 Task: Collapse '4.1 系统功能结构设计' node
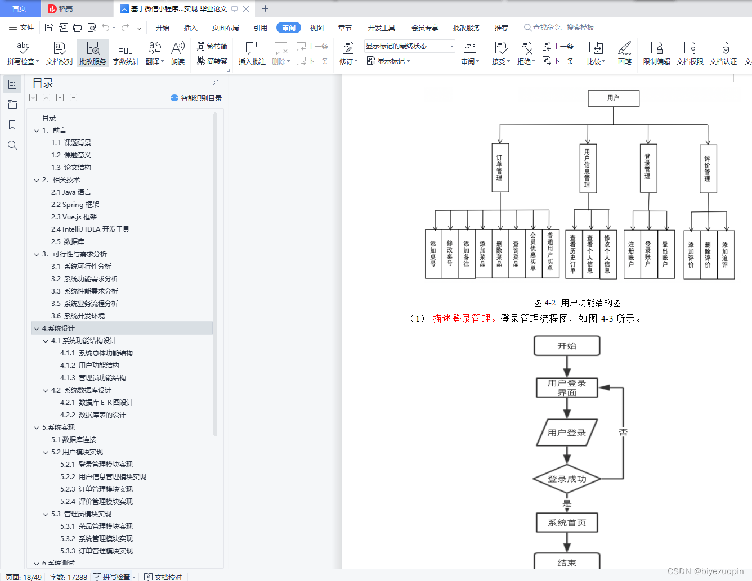(x=46, y=341)
